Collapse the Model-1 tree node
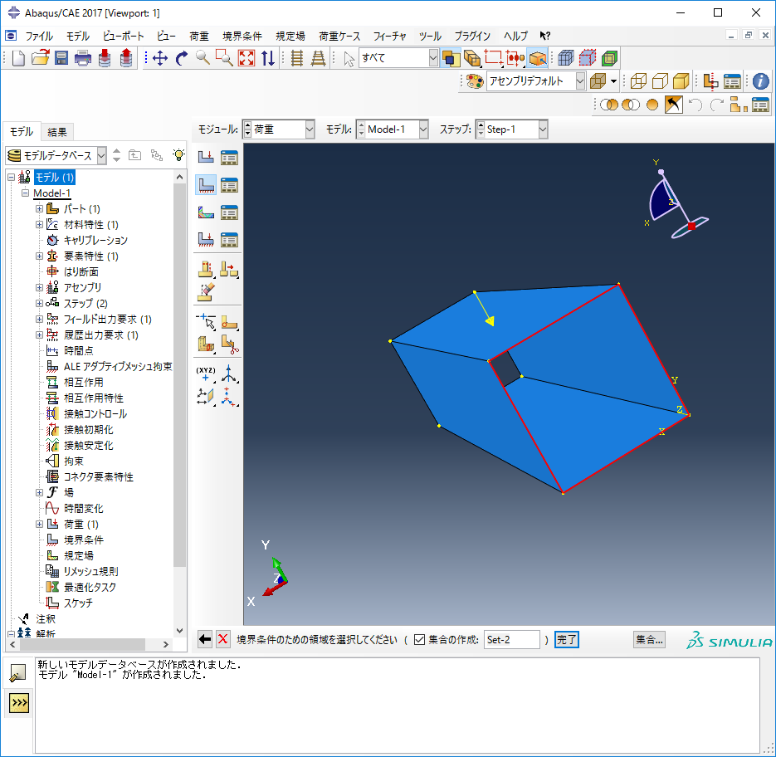Screen dimensions: 776x757 (x=25, y=193)
